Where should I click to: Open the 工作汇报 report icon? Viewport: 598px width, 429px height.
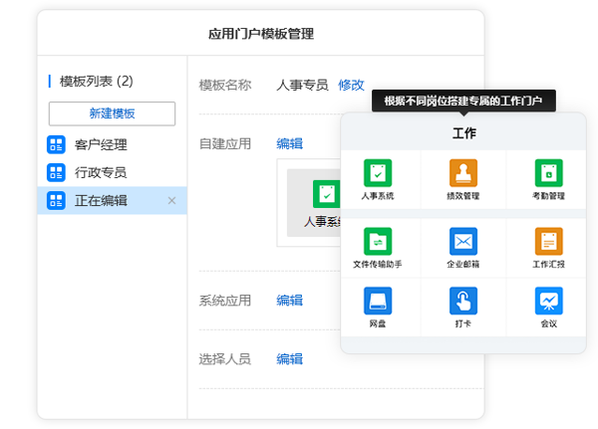click(548, 242)
